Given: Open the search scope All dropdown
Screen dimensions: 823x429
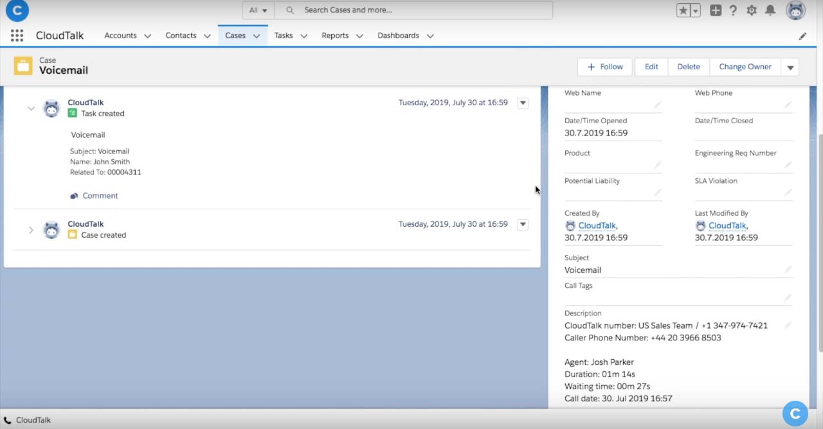Looking at the screenshot, I should (258, 10).
